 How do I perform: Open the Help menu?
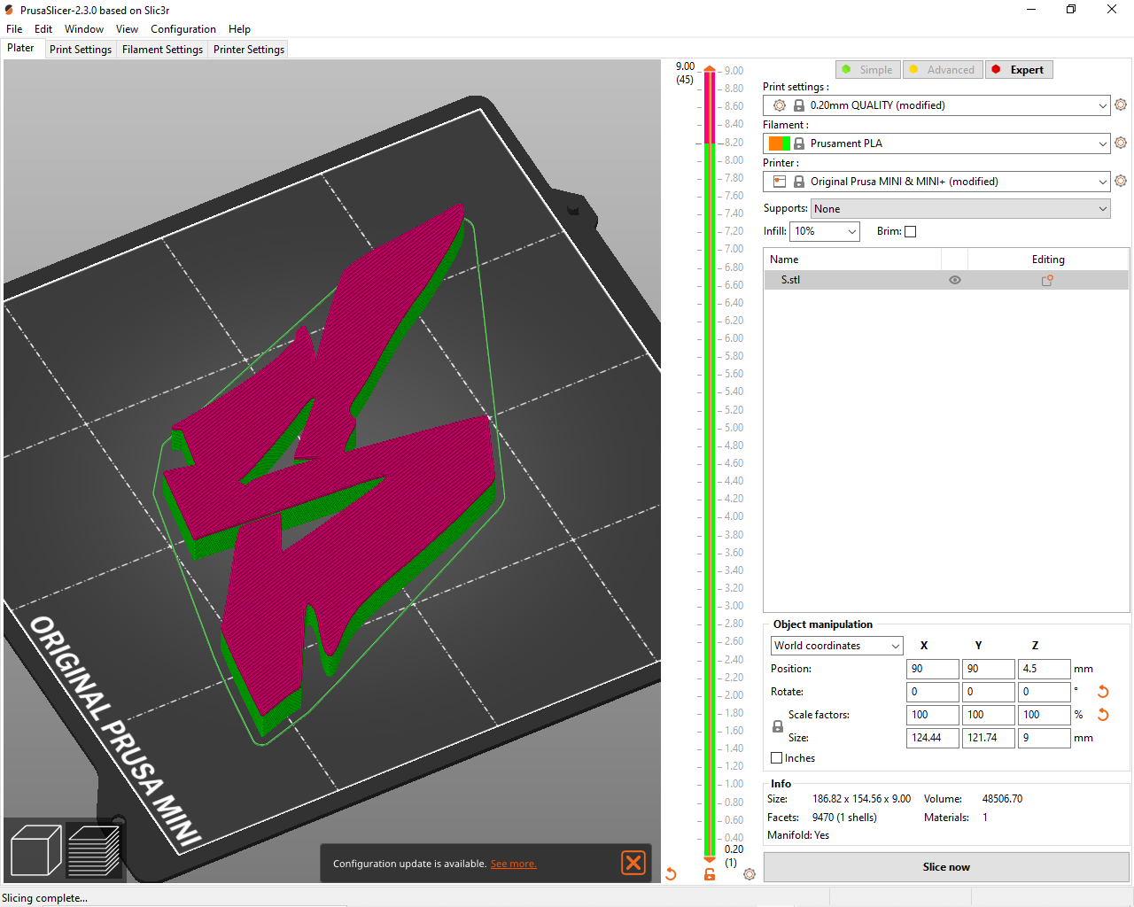click(x=239, y=29)
